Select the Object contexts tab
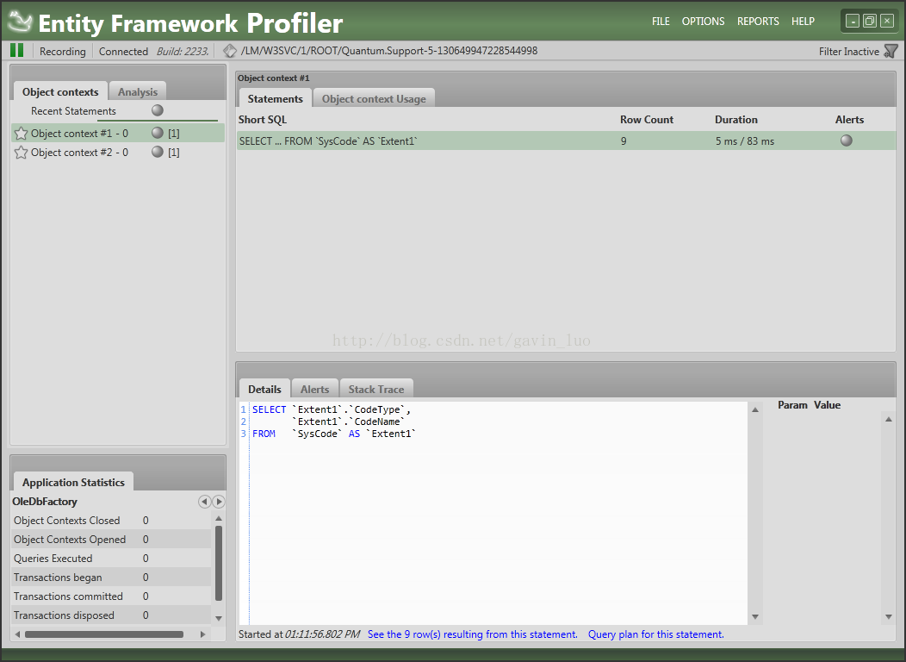The height and width of the screenshot is (662, 906). click(x=60, y=92)
